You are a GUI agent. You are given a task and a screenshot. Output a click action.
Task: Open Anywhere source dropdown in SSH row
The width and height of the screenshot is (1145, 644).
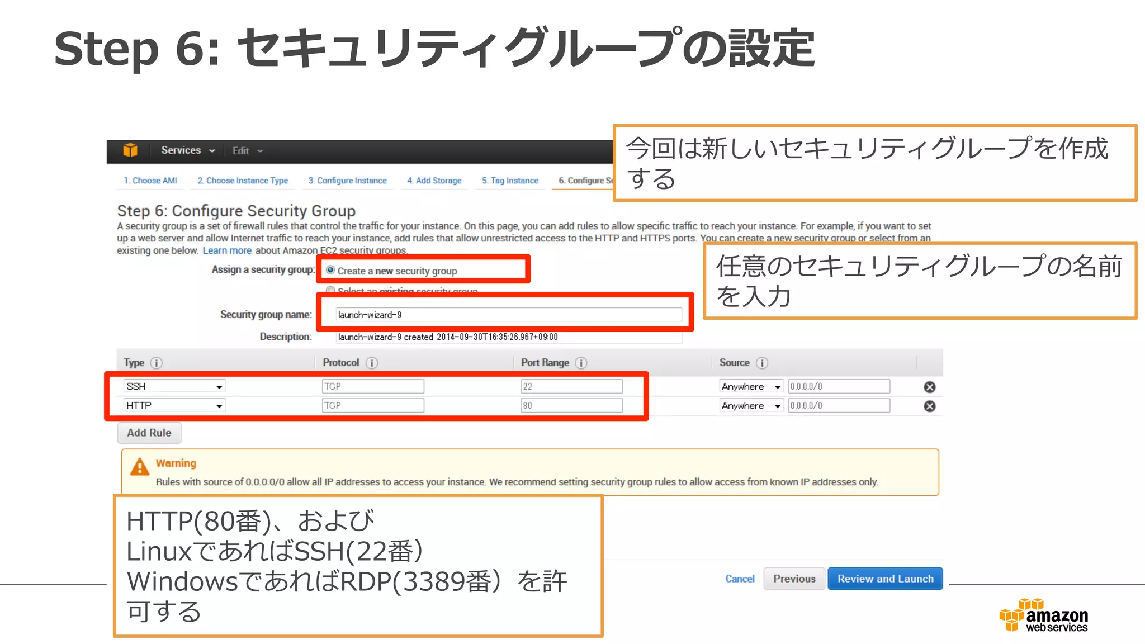pos(751,386)
